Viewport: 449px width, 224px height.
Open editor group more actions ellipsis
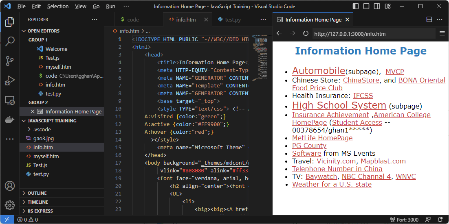[263, 20]
